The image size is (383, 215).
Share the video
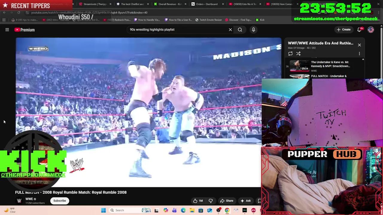tap(227, 201)
